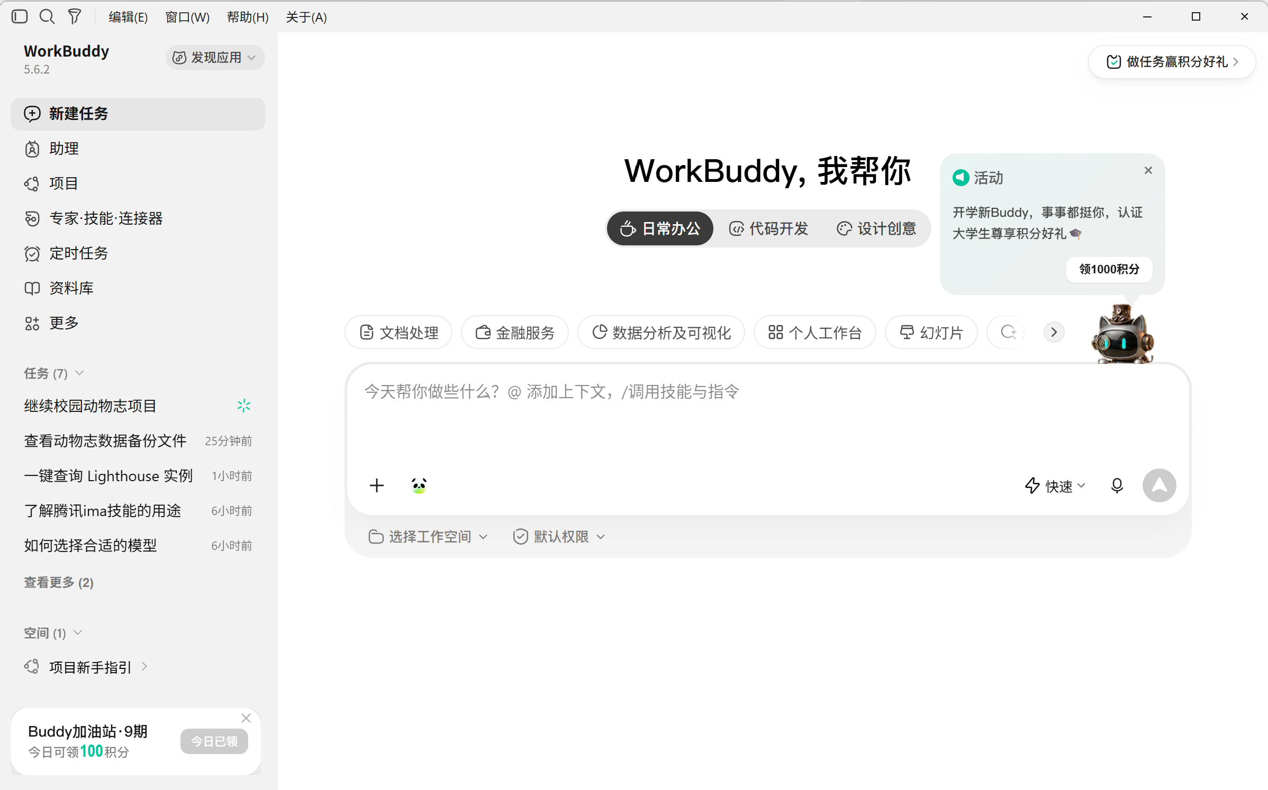1268x790 pixels.
Task: Expand 项目新手指引 space
Action: tap(138, 667)
